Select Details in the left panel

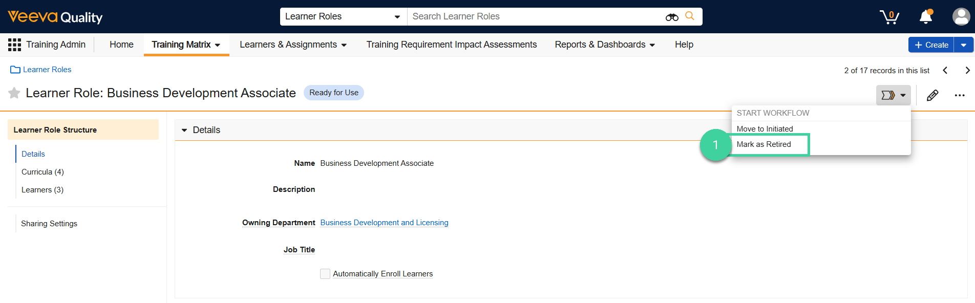(x=33, y=154)
